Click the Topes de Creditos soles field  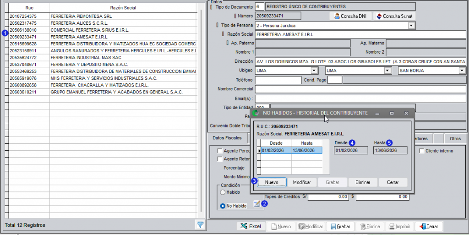pos(328,197)
